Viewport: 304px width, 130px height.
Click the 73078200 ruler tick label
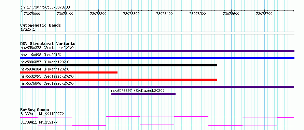pyautogui.click(x=98, y=14)
